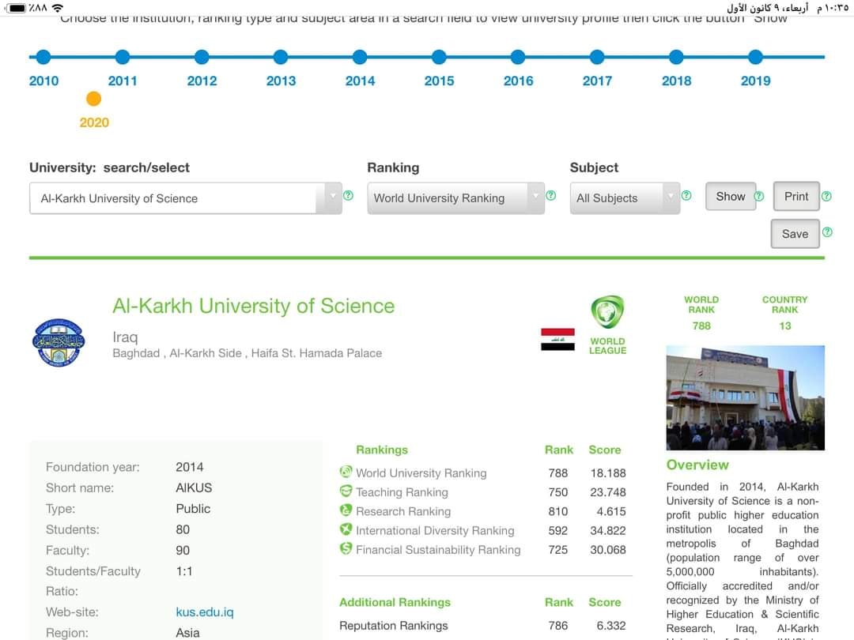Click the status bar clock
The height and width of the screenshot is (640, 854).
pos(832,8)
